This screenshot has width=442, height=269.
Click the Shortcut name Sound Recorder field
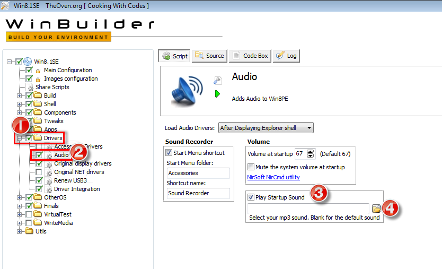[x=198, y=193]
